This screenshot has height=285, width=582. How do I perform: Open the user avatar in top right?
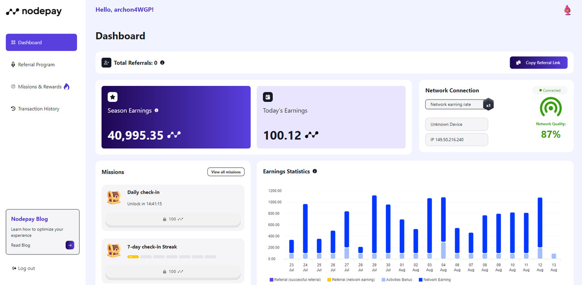click(567, 10)
